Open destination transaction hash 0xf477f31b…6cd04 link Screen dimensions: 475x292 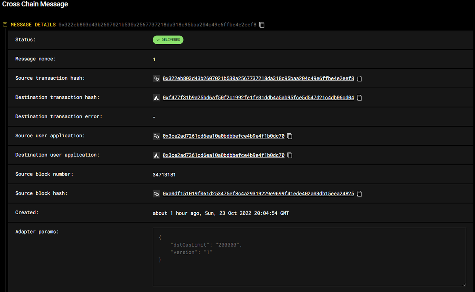[x=258, y=97]
